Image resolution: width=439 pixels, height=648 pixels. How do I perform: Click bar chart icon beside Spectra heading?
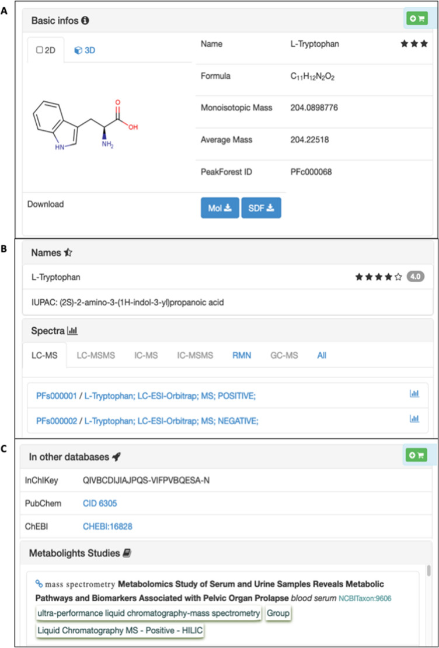point(73,331)
